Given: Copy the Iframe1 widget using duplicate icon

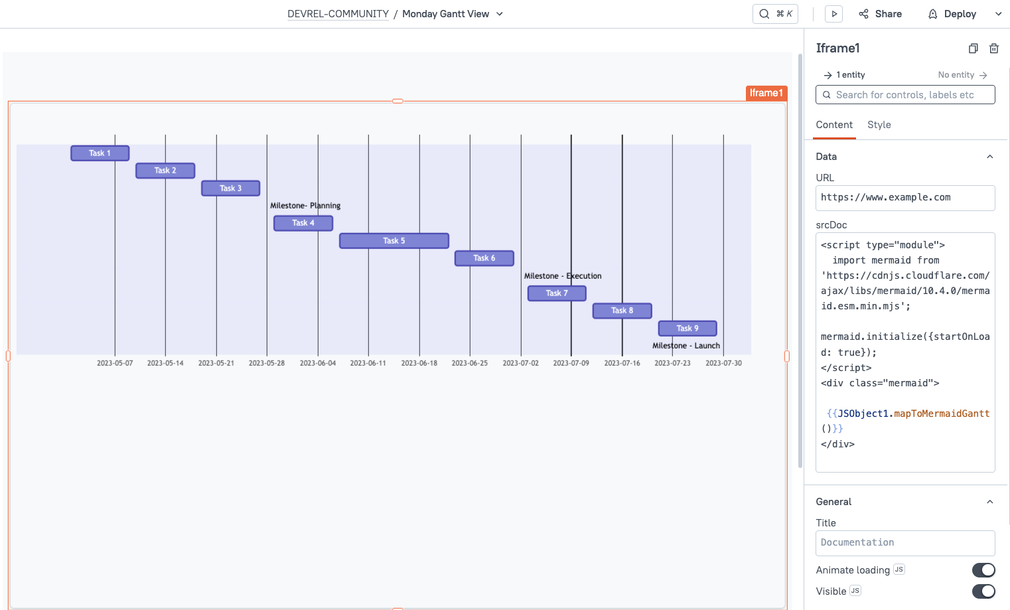Looking at the screenshot, I should point(973,48).
